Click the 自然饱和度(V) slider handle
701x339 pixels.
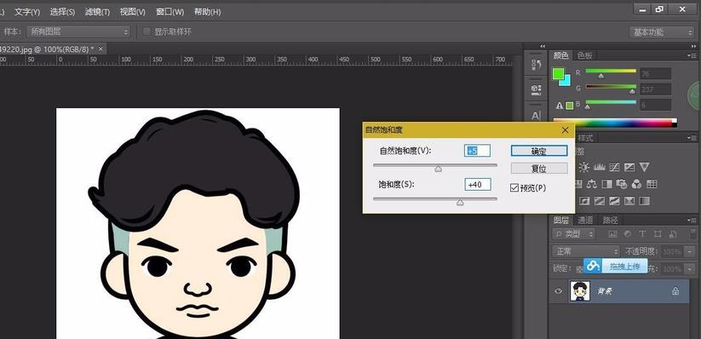coord(439,169)
